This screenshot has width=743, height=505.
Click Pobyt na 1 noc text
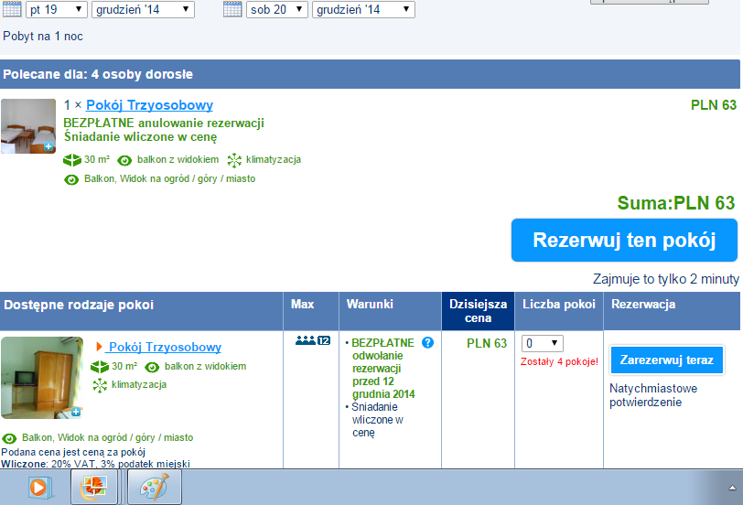pyautogui.click(x=43, y=37)
